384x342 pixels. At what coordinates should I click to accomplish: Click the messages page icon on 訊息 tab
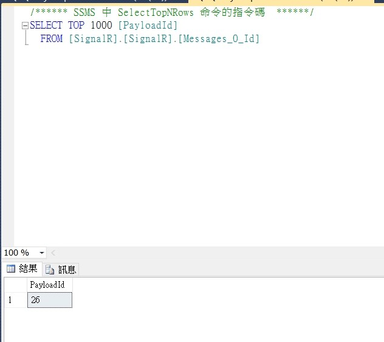(50, 270)
